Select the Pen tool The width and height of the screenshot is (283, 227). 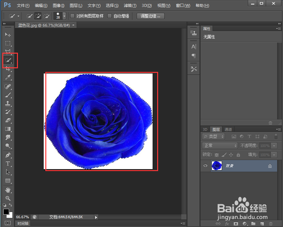[x=8, y=155]
